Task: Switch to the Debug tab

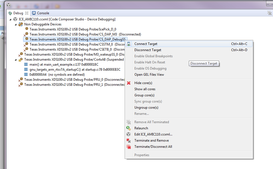Action: click(18, 13)
